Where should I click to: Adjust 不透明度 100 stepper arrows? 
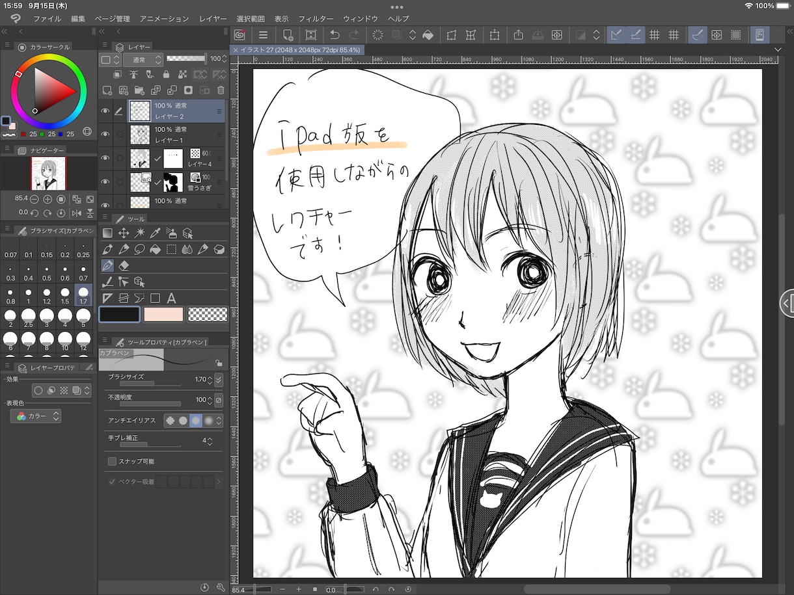tap(210, 399)
